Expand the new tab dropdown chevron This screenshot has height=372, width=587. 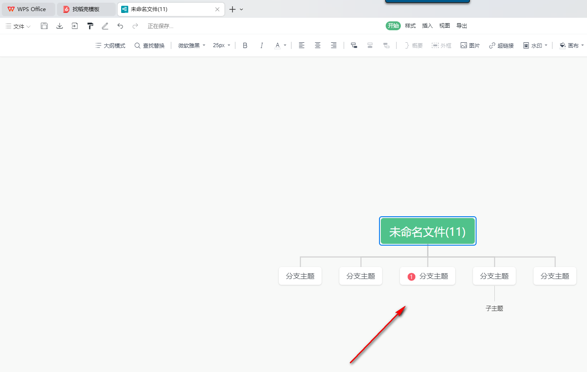pyautogui.click(x=241, y=9)
